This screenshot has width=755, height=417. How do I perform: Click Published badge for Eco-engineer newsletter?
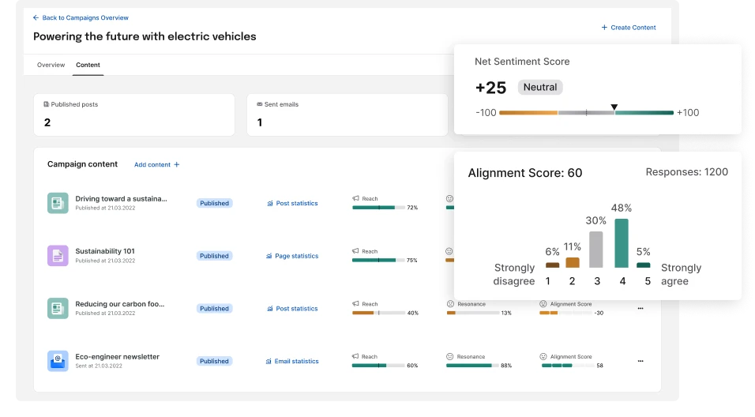(214, 361)
